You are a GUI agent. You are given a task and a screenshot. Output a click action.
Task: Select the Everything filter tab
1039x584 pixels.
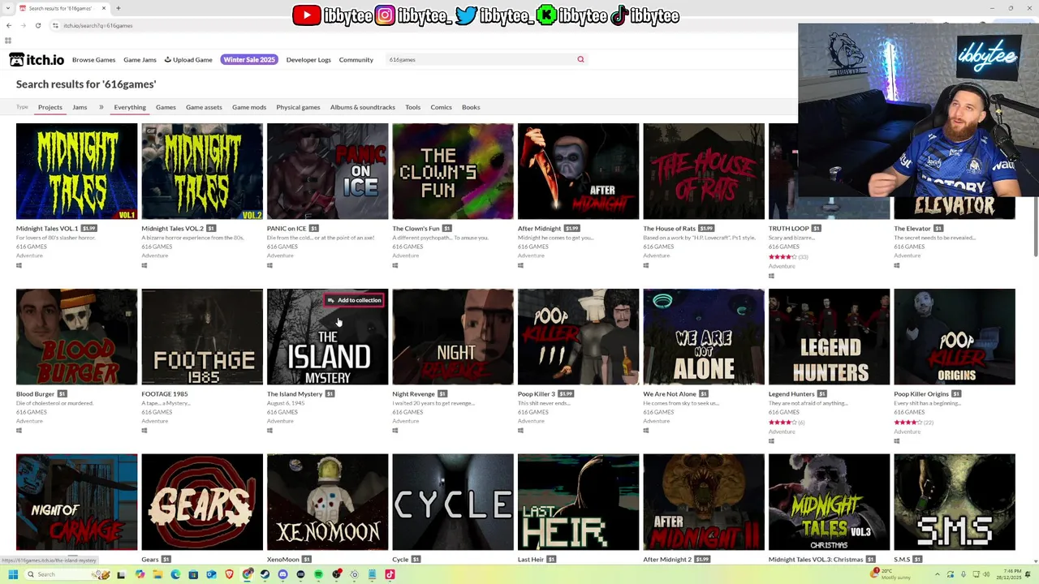130,107
